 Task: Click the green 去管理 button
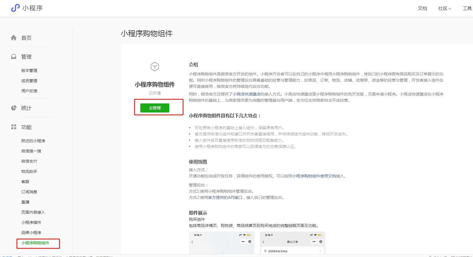[x=155, y=108]
